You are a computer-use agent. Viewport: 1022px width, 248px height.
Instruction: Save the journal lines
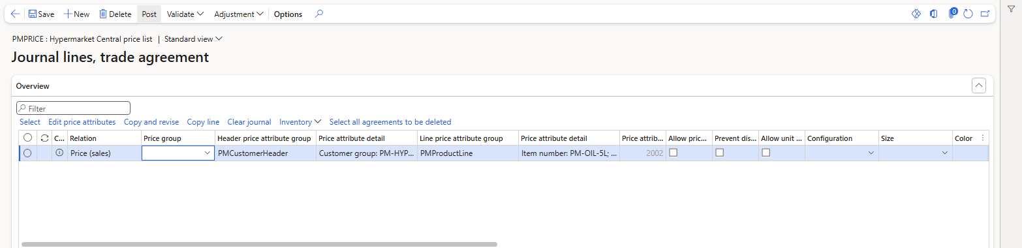(41, 14)
